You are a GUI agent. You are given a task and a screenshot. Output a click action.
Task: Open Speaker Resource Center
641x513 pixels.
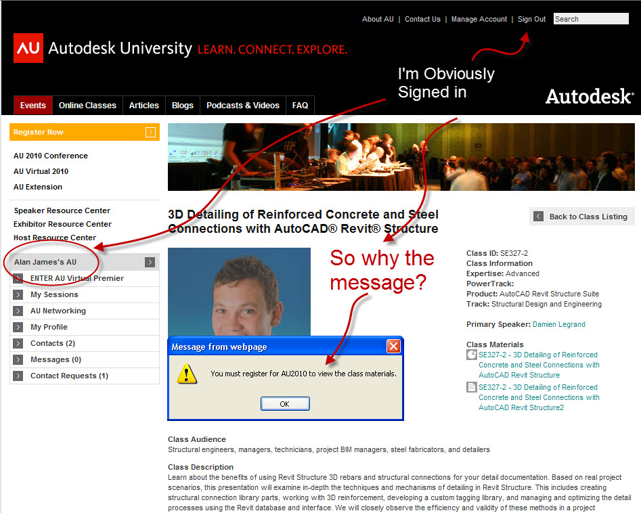tap(62, 210)
